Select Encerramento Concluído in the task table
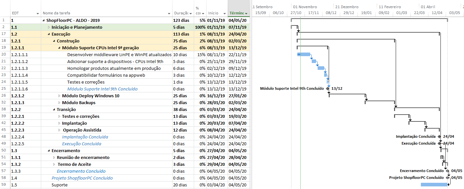This screenshot has width=464, height=189. click(x=81, y=171)
